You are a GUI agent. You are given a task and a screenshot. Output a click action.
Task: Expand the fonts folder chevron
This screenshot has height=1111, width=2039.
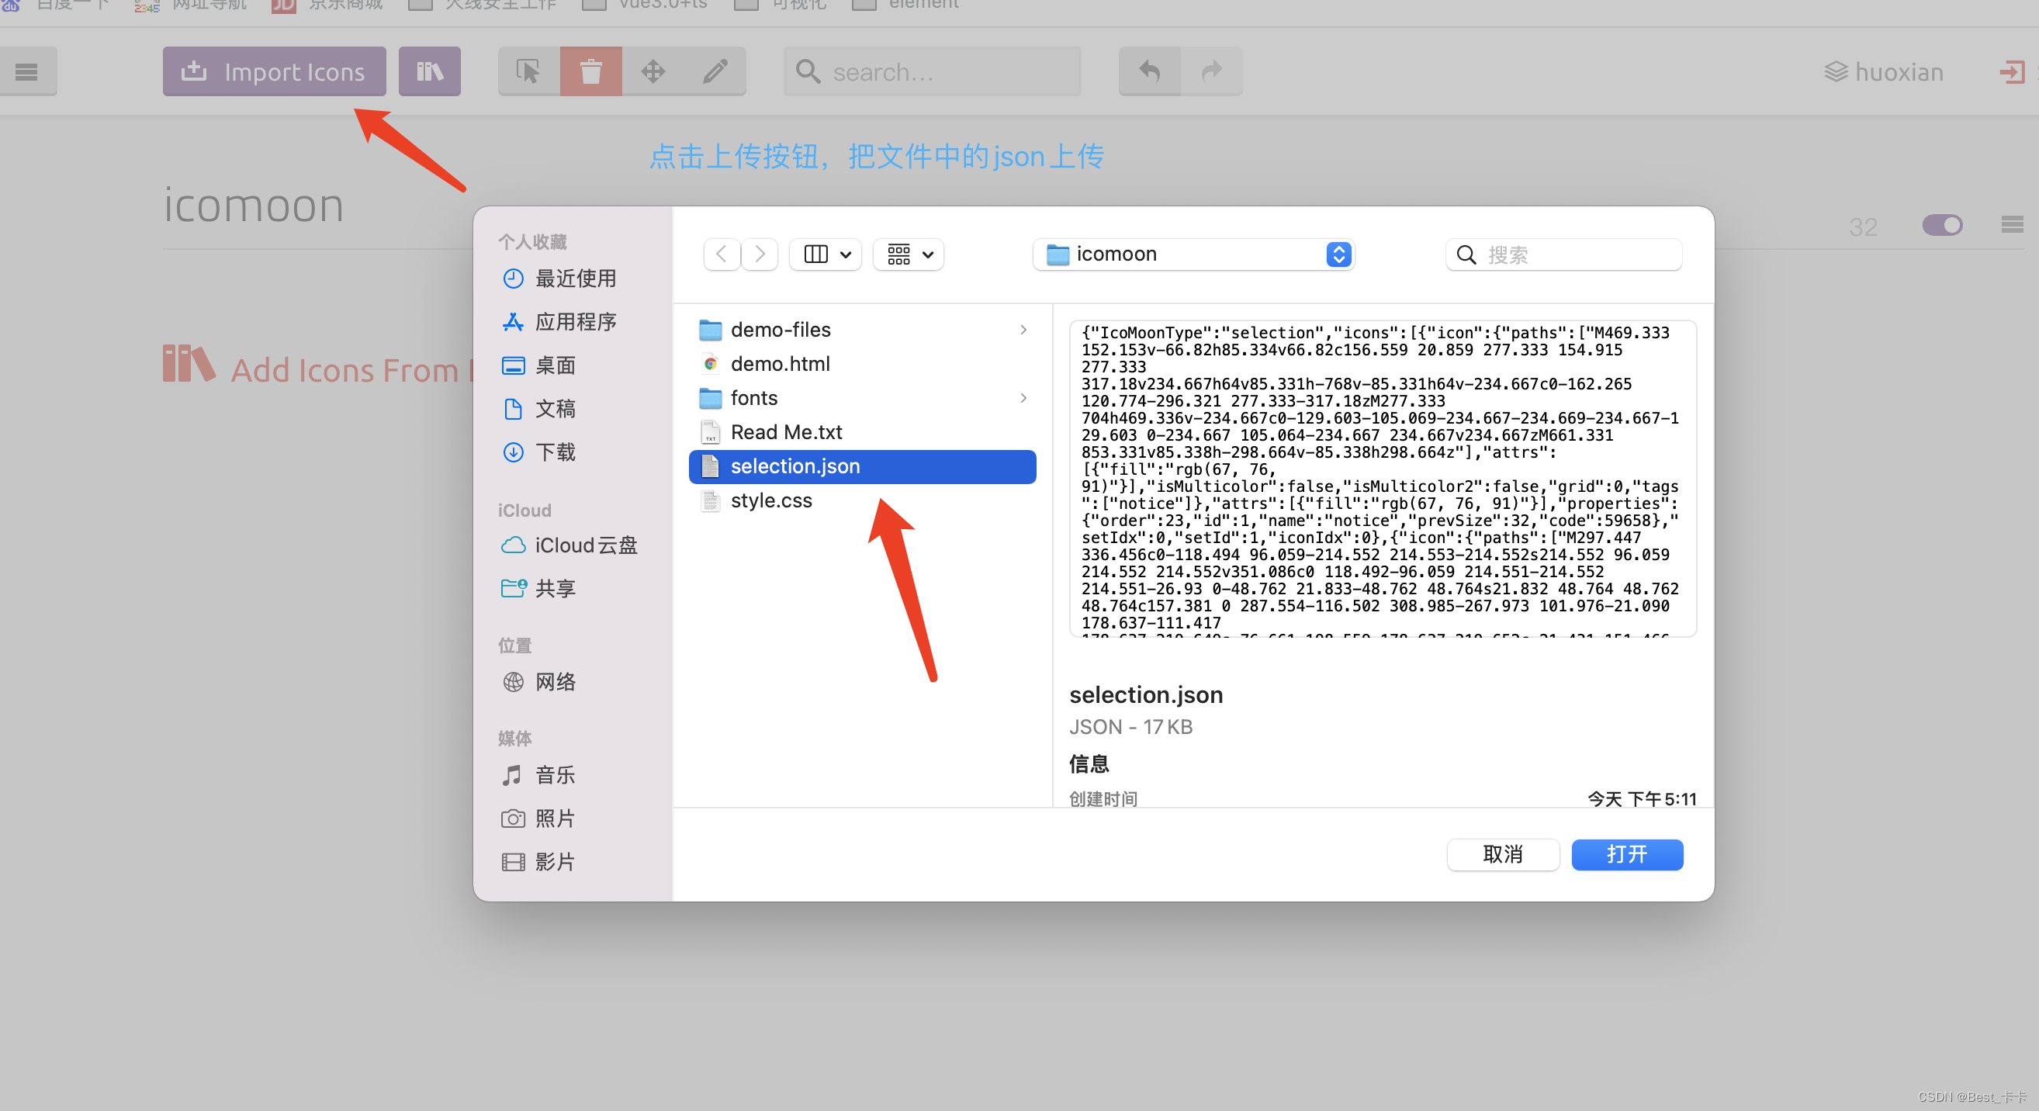1023,398
